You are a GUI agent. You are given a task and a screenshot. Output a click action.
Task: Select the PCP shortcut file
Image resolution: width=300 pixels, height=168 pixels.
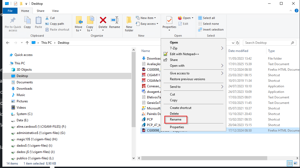pyautogui.click(x=150, y=119)
